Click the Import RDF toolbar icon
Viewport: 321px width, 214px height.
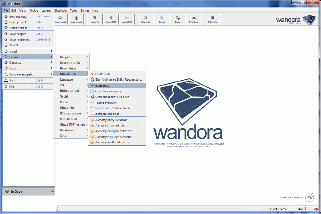pos(111,19)
